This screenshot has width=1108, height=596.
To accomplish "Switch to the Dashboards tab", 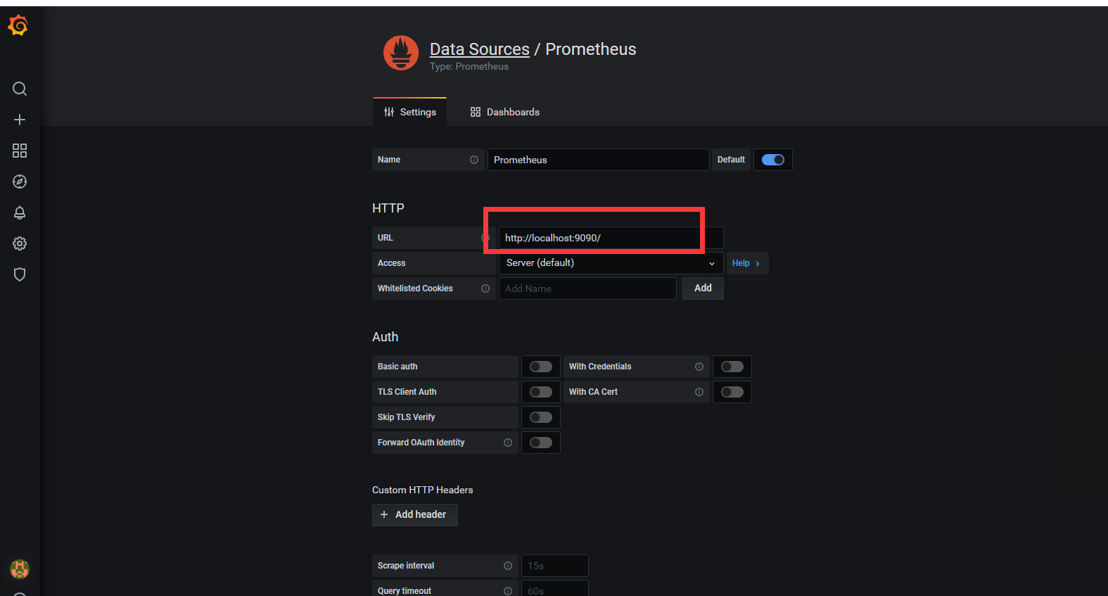I will pyautogui.click(x=505, y=112).
